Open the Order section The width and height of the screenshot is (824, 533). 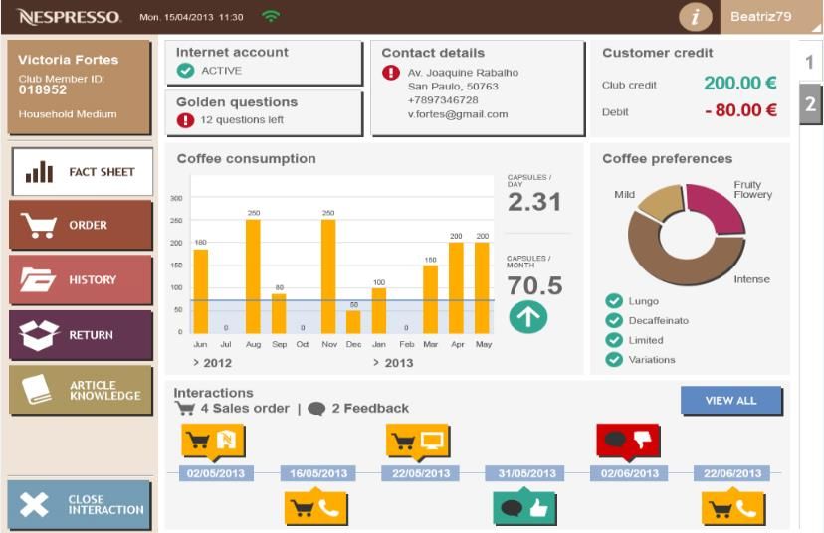tap(81, 225)
